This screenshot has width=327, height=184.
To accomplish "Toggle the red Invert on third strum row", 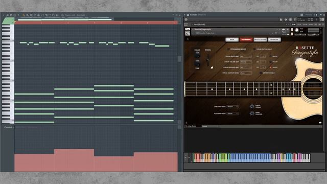I will tap(270, 67).
